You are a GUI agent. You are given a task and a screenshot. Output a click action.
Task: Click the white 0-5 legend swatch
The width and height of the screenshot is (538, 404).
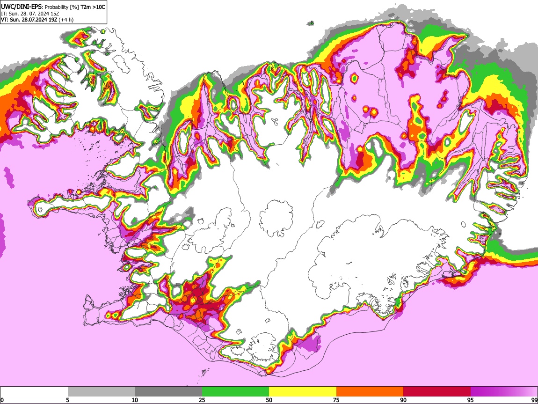click(x=34, y=392)
